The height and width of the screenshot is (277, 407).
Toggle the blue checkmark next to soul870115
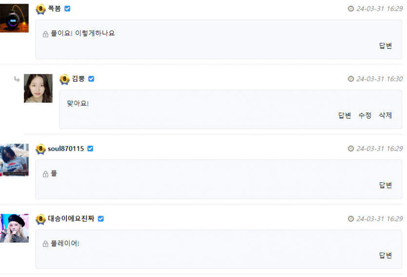click(90, 149)
